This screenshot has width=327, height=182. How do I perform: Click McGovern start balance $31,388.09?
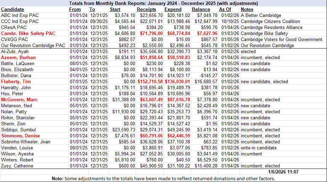(124, 100)
